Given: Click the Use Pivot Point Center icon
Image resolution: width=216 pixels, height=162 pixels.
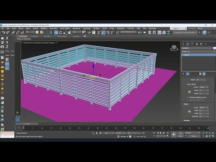Looking at the screenshot, I should [84, 32].
